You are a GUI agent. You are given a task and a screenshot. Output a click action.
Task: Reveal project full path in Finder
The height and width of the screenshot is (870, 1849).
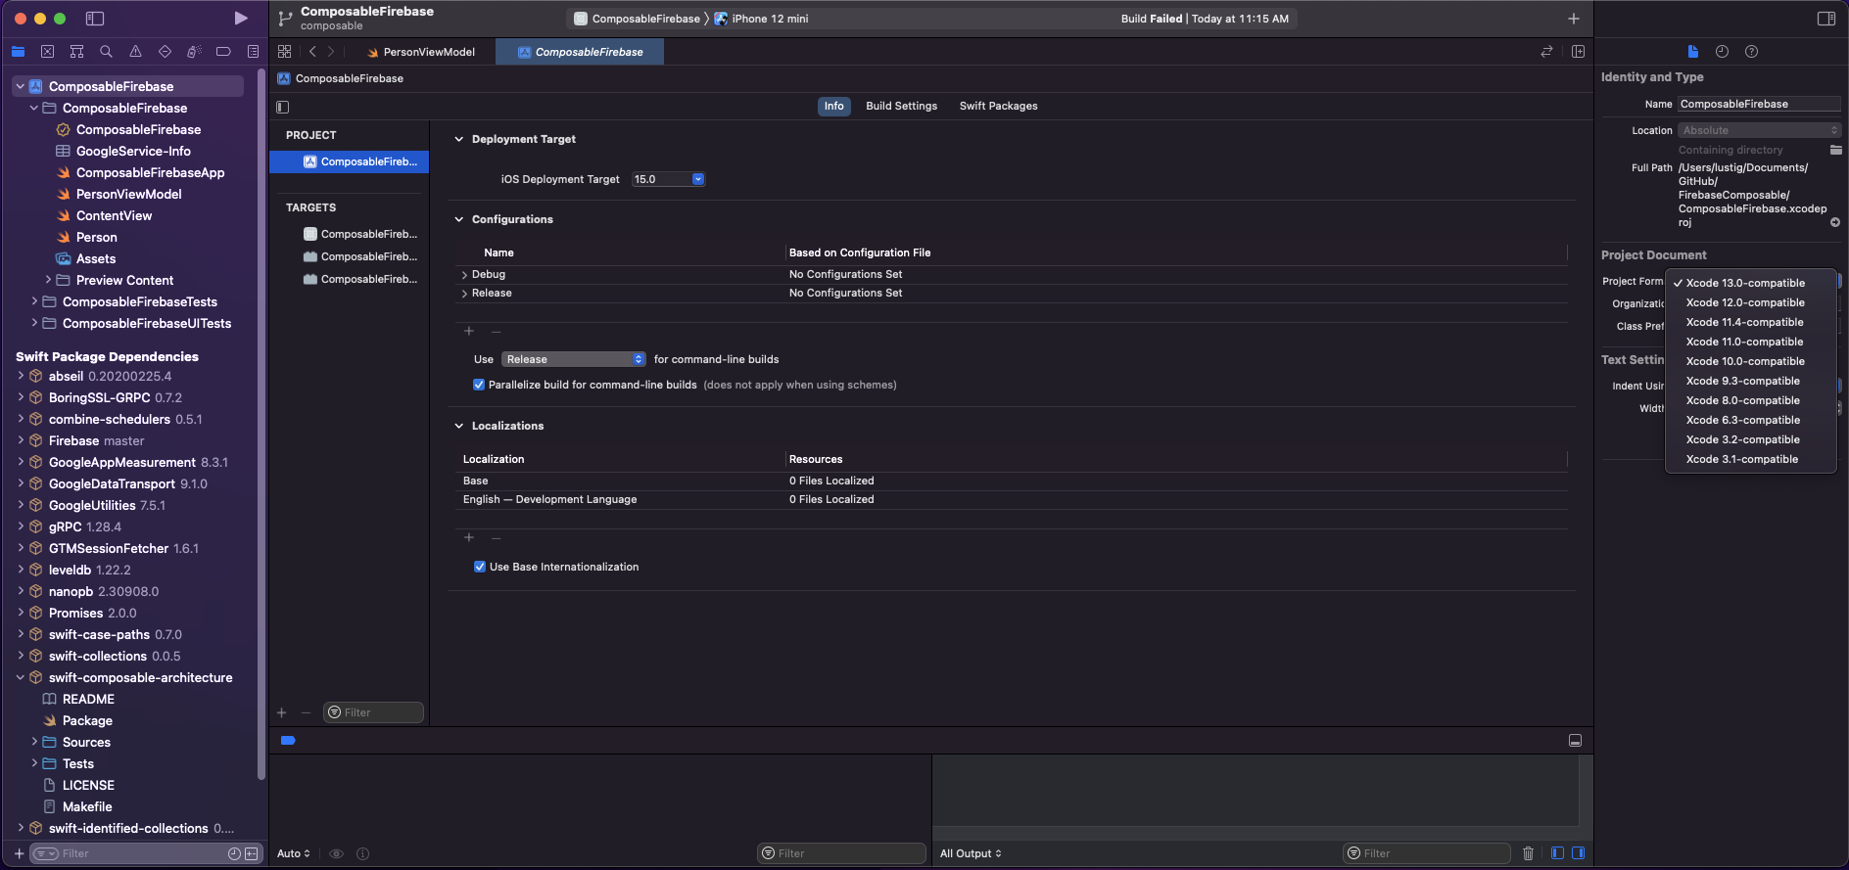click(1835, 222)
